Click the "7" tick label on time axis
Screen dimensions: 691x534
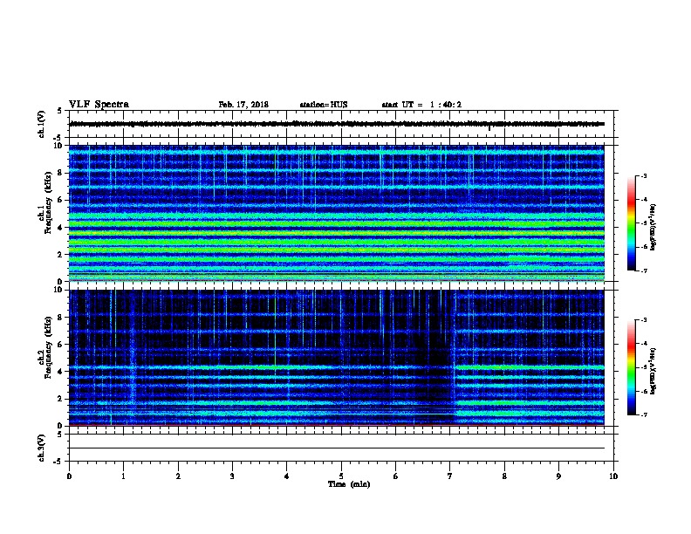pyautogui.click(x=450, y=476)
